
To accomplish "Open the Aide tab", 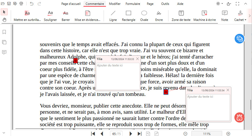I will pyautogui.click(x=180, y=4).
